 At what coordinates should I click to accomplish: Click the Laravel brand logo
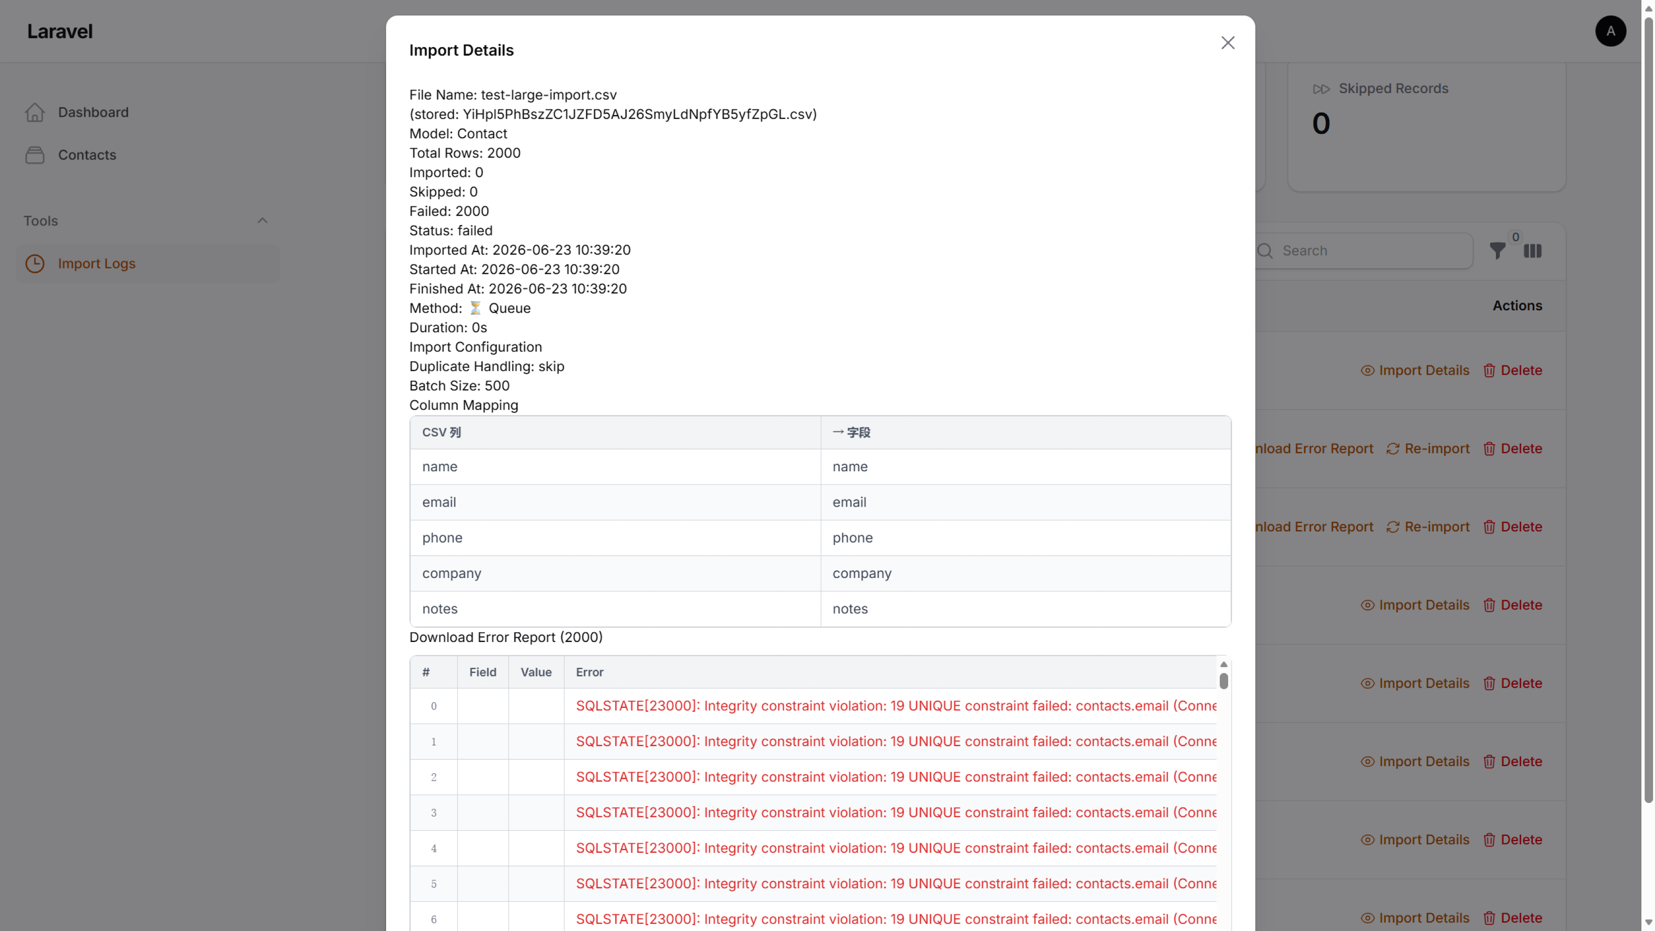point(60,31)
